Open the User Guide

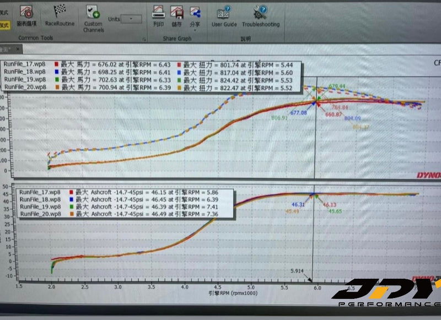coord(223,15)
